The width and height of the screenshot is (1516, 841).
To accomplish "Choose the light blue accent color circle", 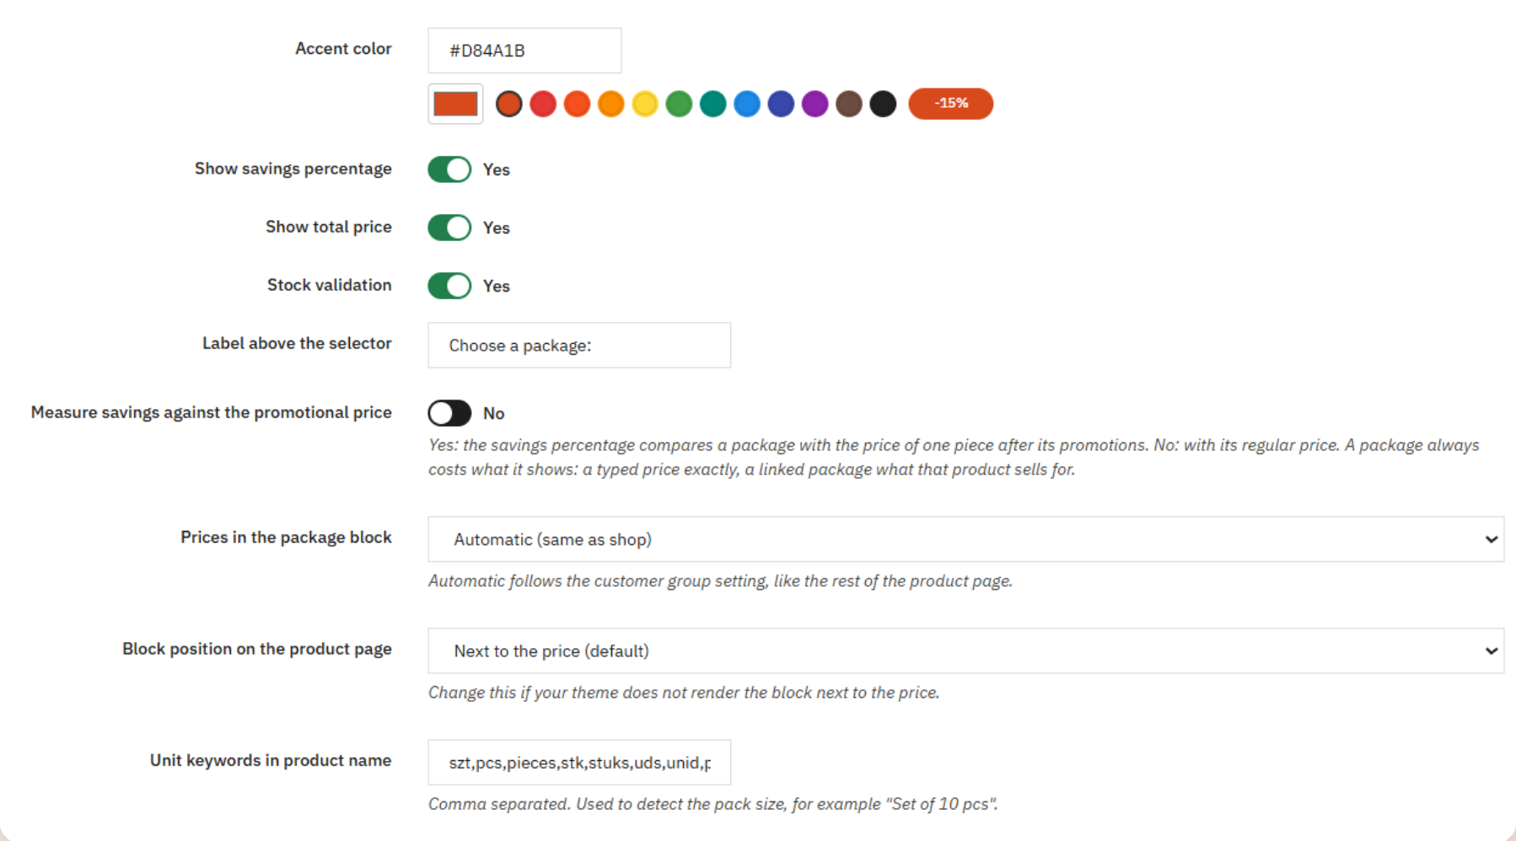I will 747,104.
